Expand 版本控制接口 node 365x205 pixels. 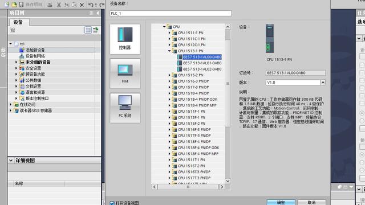[x=16, y=99]
